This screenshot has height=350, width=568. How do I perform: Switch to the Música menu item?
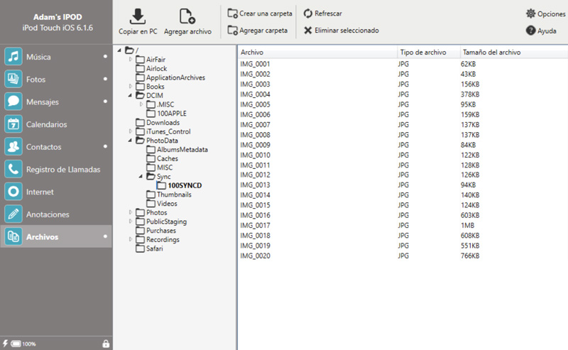tap(56, 57)
